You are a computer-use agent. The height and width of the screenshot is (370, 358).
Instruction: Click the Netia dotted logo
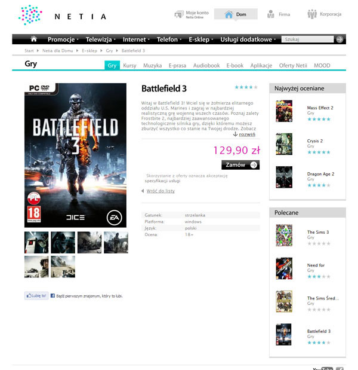pos(30,15)
